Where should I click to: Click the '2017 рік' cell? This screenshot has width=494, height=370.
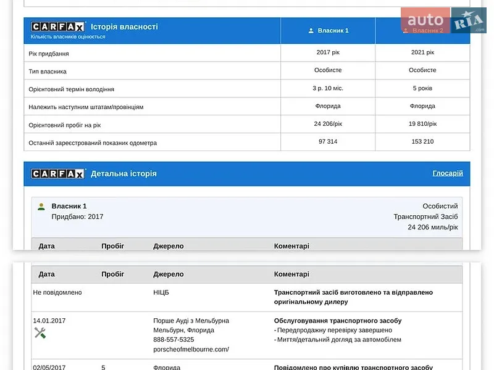[x=328, y=52]
